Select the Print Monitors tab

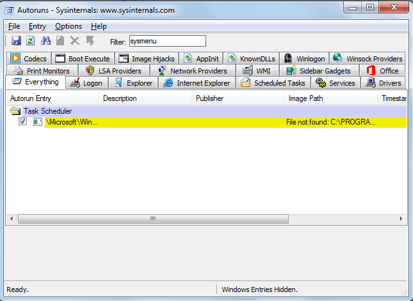click(42, 71)
